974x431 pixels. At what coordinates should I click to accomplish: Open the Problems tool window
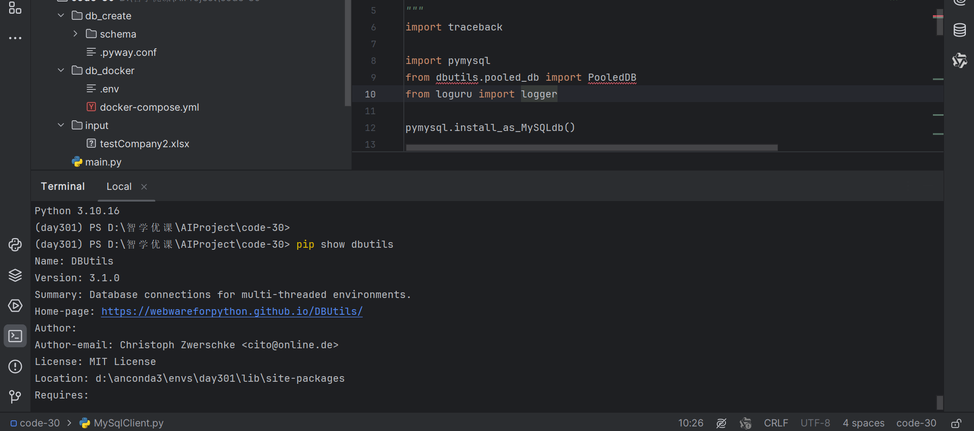click(x=15, y=367)
